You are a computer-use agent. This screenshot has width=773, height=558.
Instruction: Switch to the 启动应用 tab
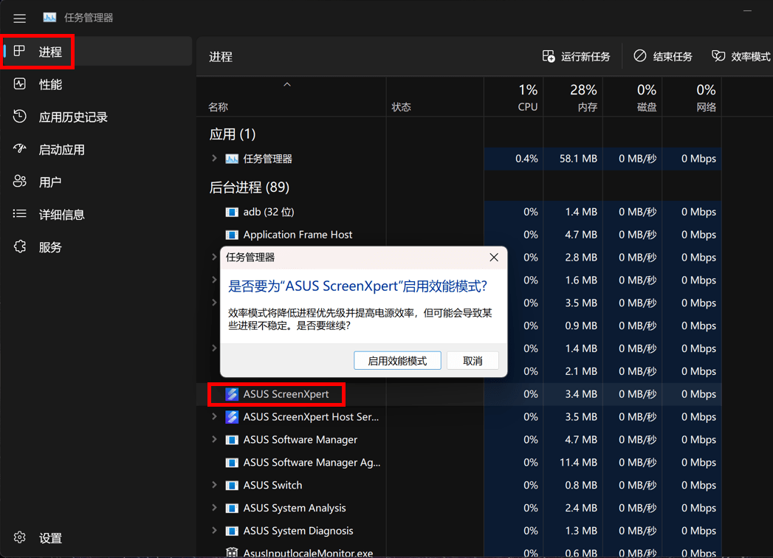click(x=97, y=149)
